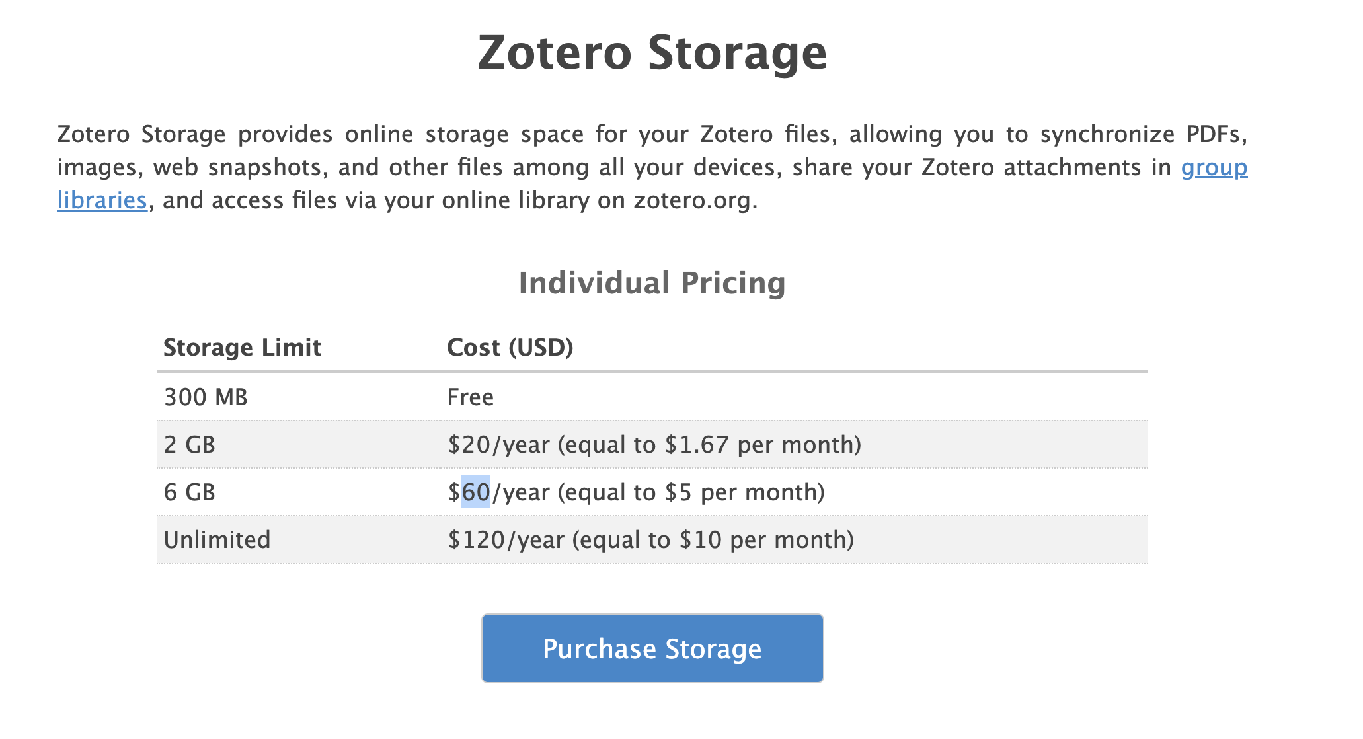Viewport: 1363px width, 739px height.
Task: Click the "$10 per month" text
Action: point(765,540)
